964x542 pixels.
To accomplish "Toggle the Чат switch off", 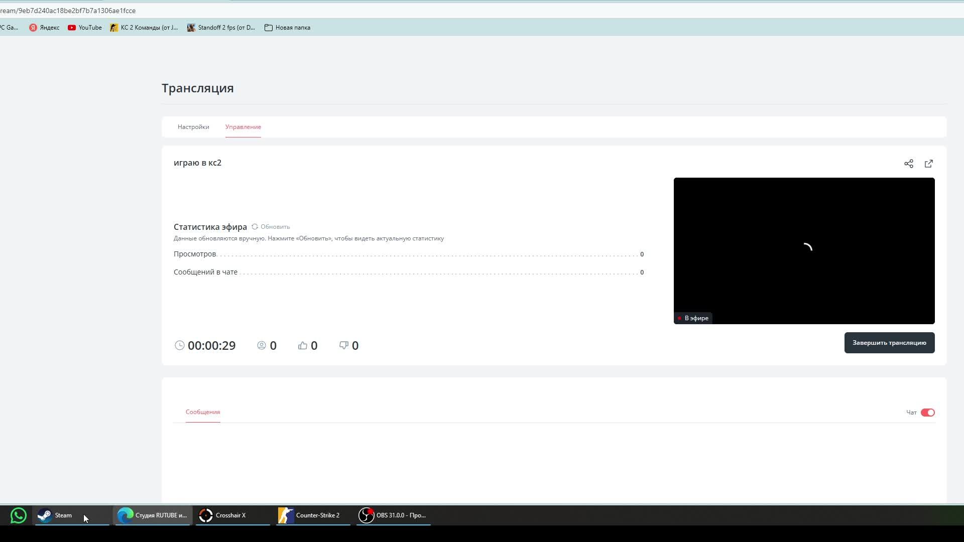I will [x=927, y=413].
